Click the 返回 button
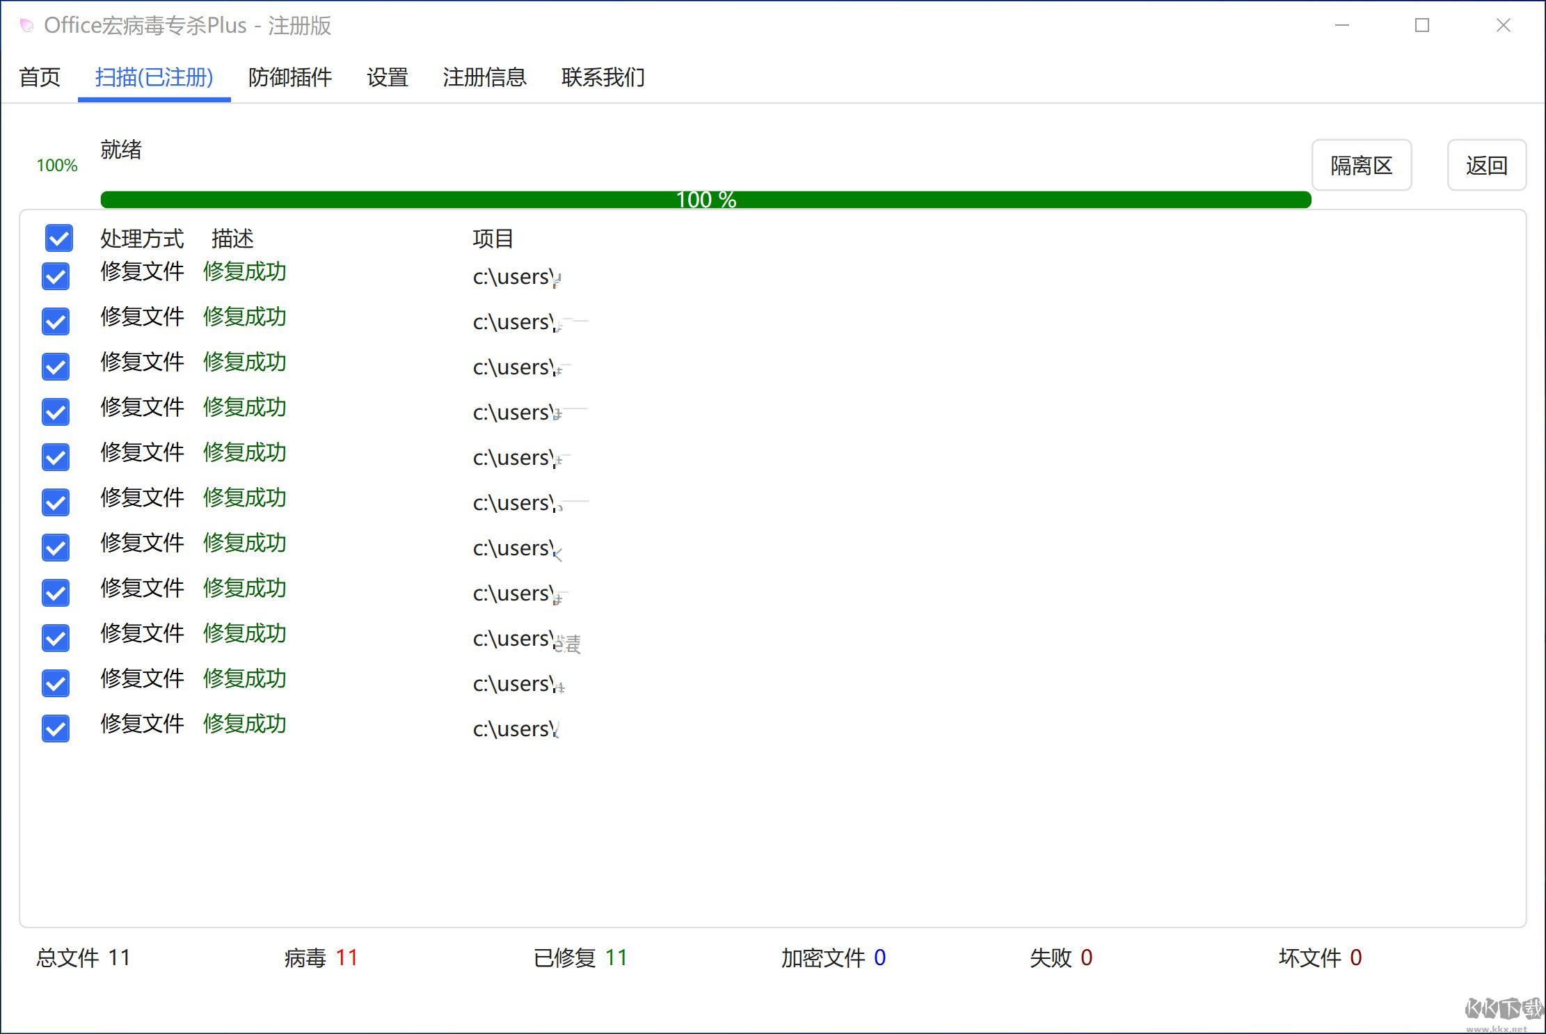1546x1034 pixels. point(1487,165)
